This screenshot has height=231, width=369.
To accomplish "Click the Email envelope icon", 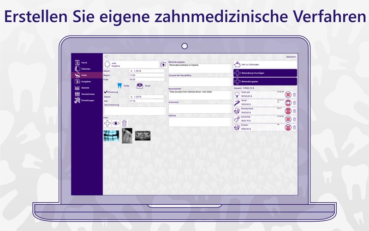I will [140, 85].
